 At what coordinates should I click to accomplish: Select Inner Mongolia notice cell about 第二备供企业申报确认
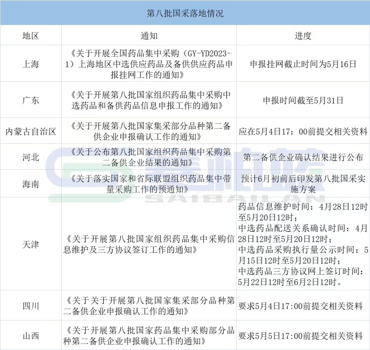click(x=149, y=132)
